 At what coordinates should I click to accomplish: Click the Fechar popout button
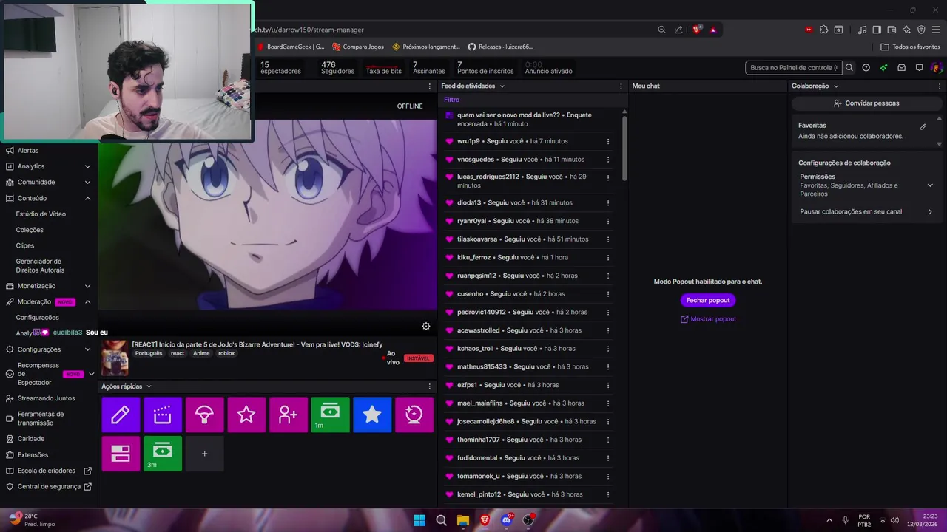coord(708,300)
